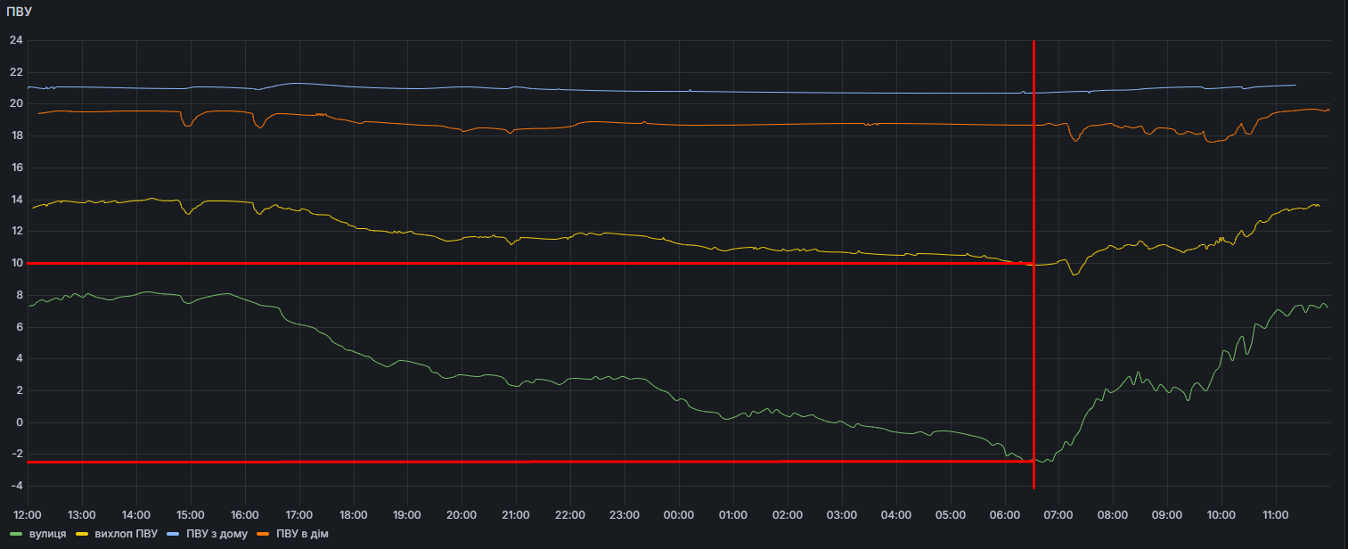Click the blue ПВУ з дому color marker
This screenshot has height=549, width=1348.
pos(174,534)
